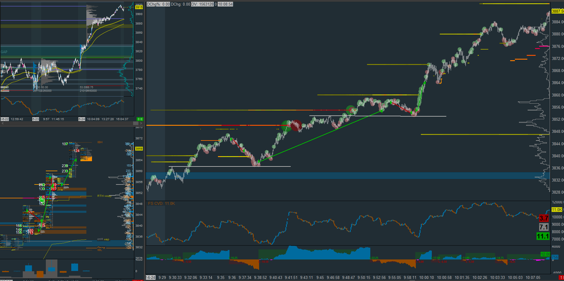The image size is (564, 281).
Task: Click the 9:35 time label on main chart
Action: pyautogui.click(x=221, y=277)
